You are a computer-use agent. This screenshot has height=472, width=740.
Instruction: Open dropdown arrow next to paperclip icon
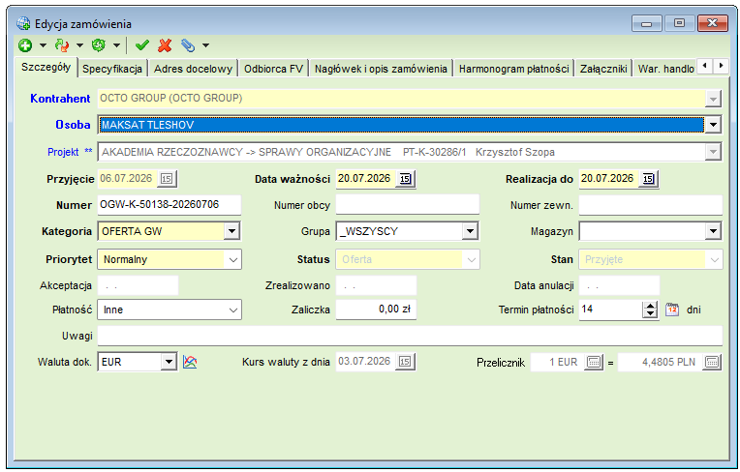click(x=205, y=45)
